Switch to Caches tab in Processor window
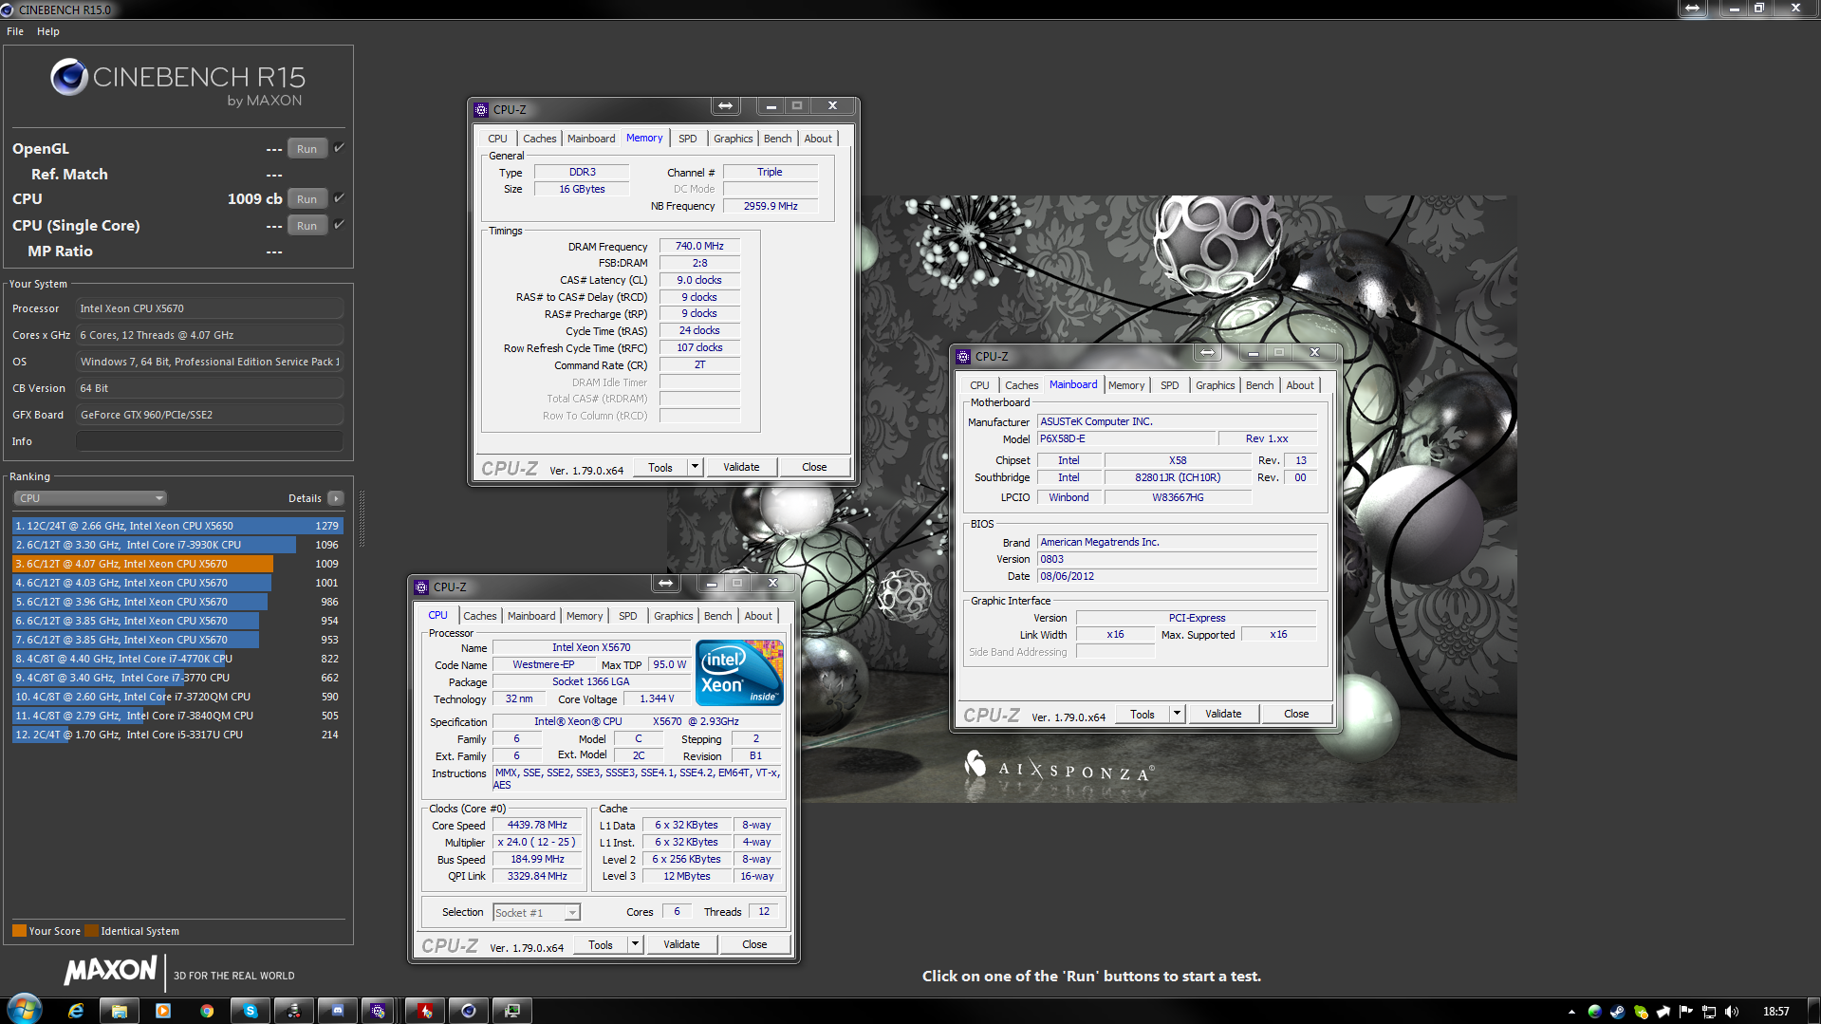The image size is (1821, 1024). tap(480, 616)
